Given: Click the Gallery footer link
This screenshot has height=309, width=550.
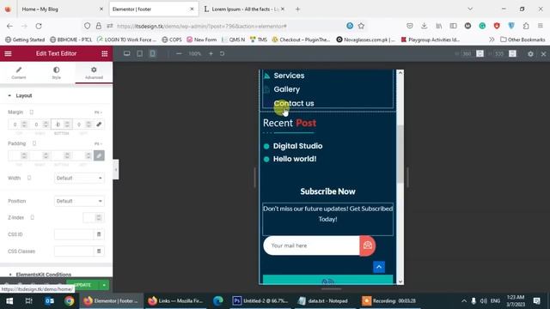Looking at the screenshot, I should click(286, 89).
